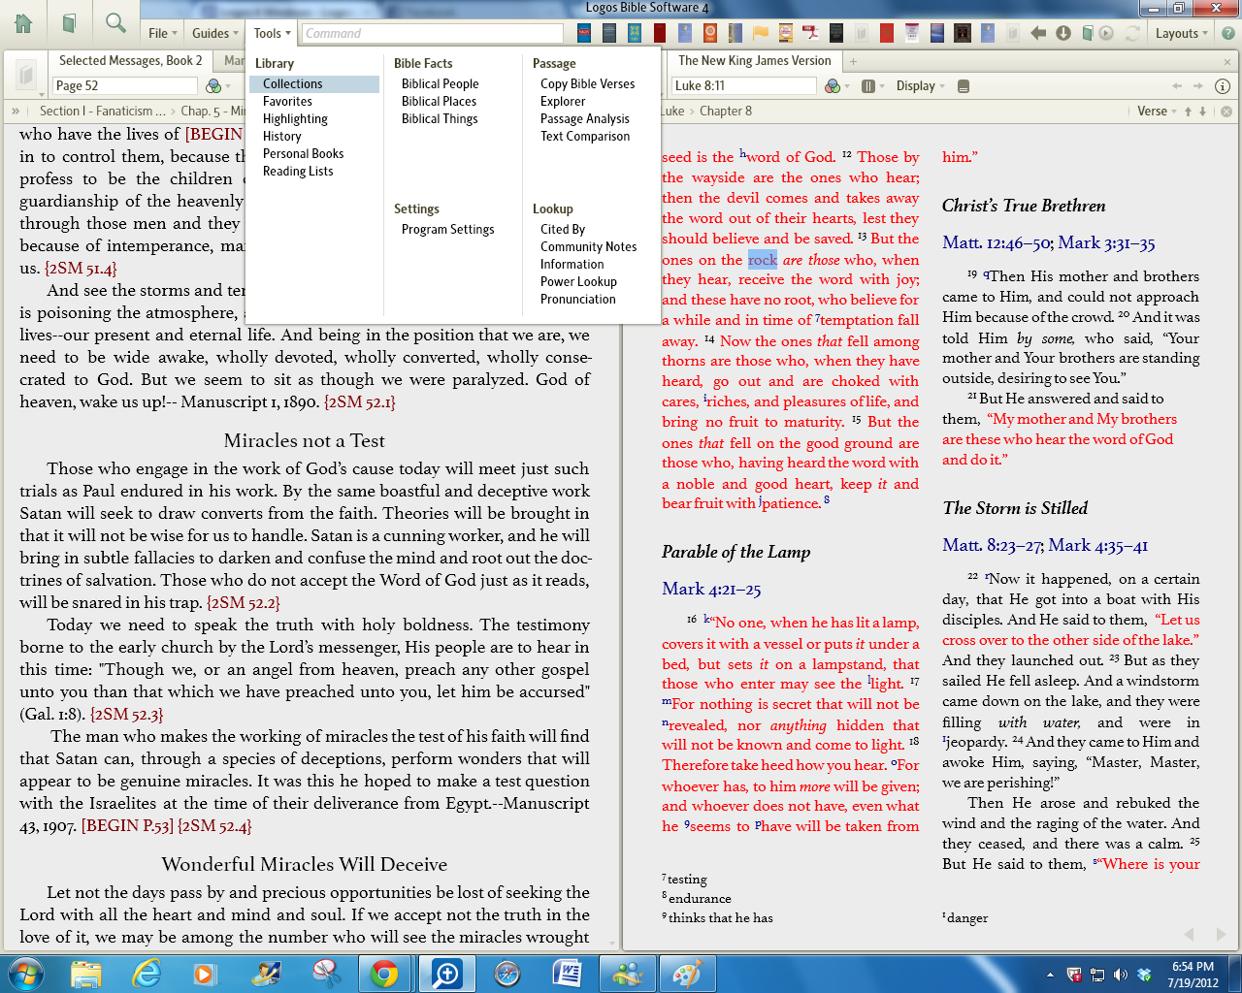The image size is (1242, 993).
Task: Click the Page 52 reference box
Action: coord(125,86)
